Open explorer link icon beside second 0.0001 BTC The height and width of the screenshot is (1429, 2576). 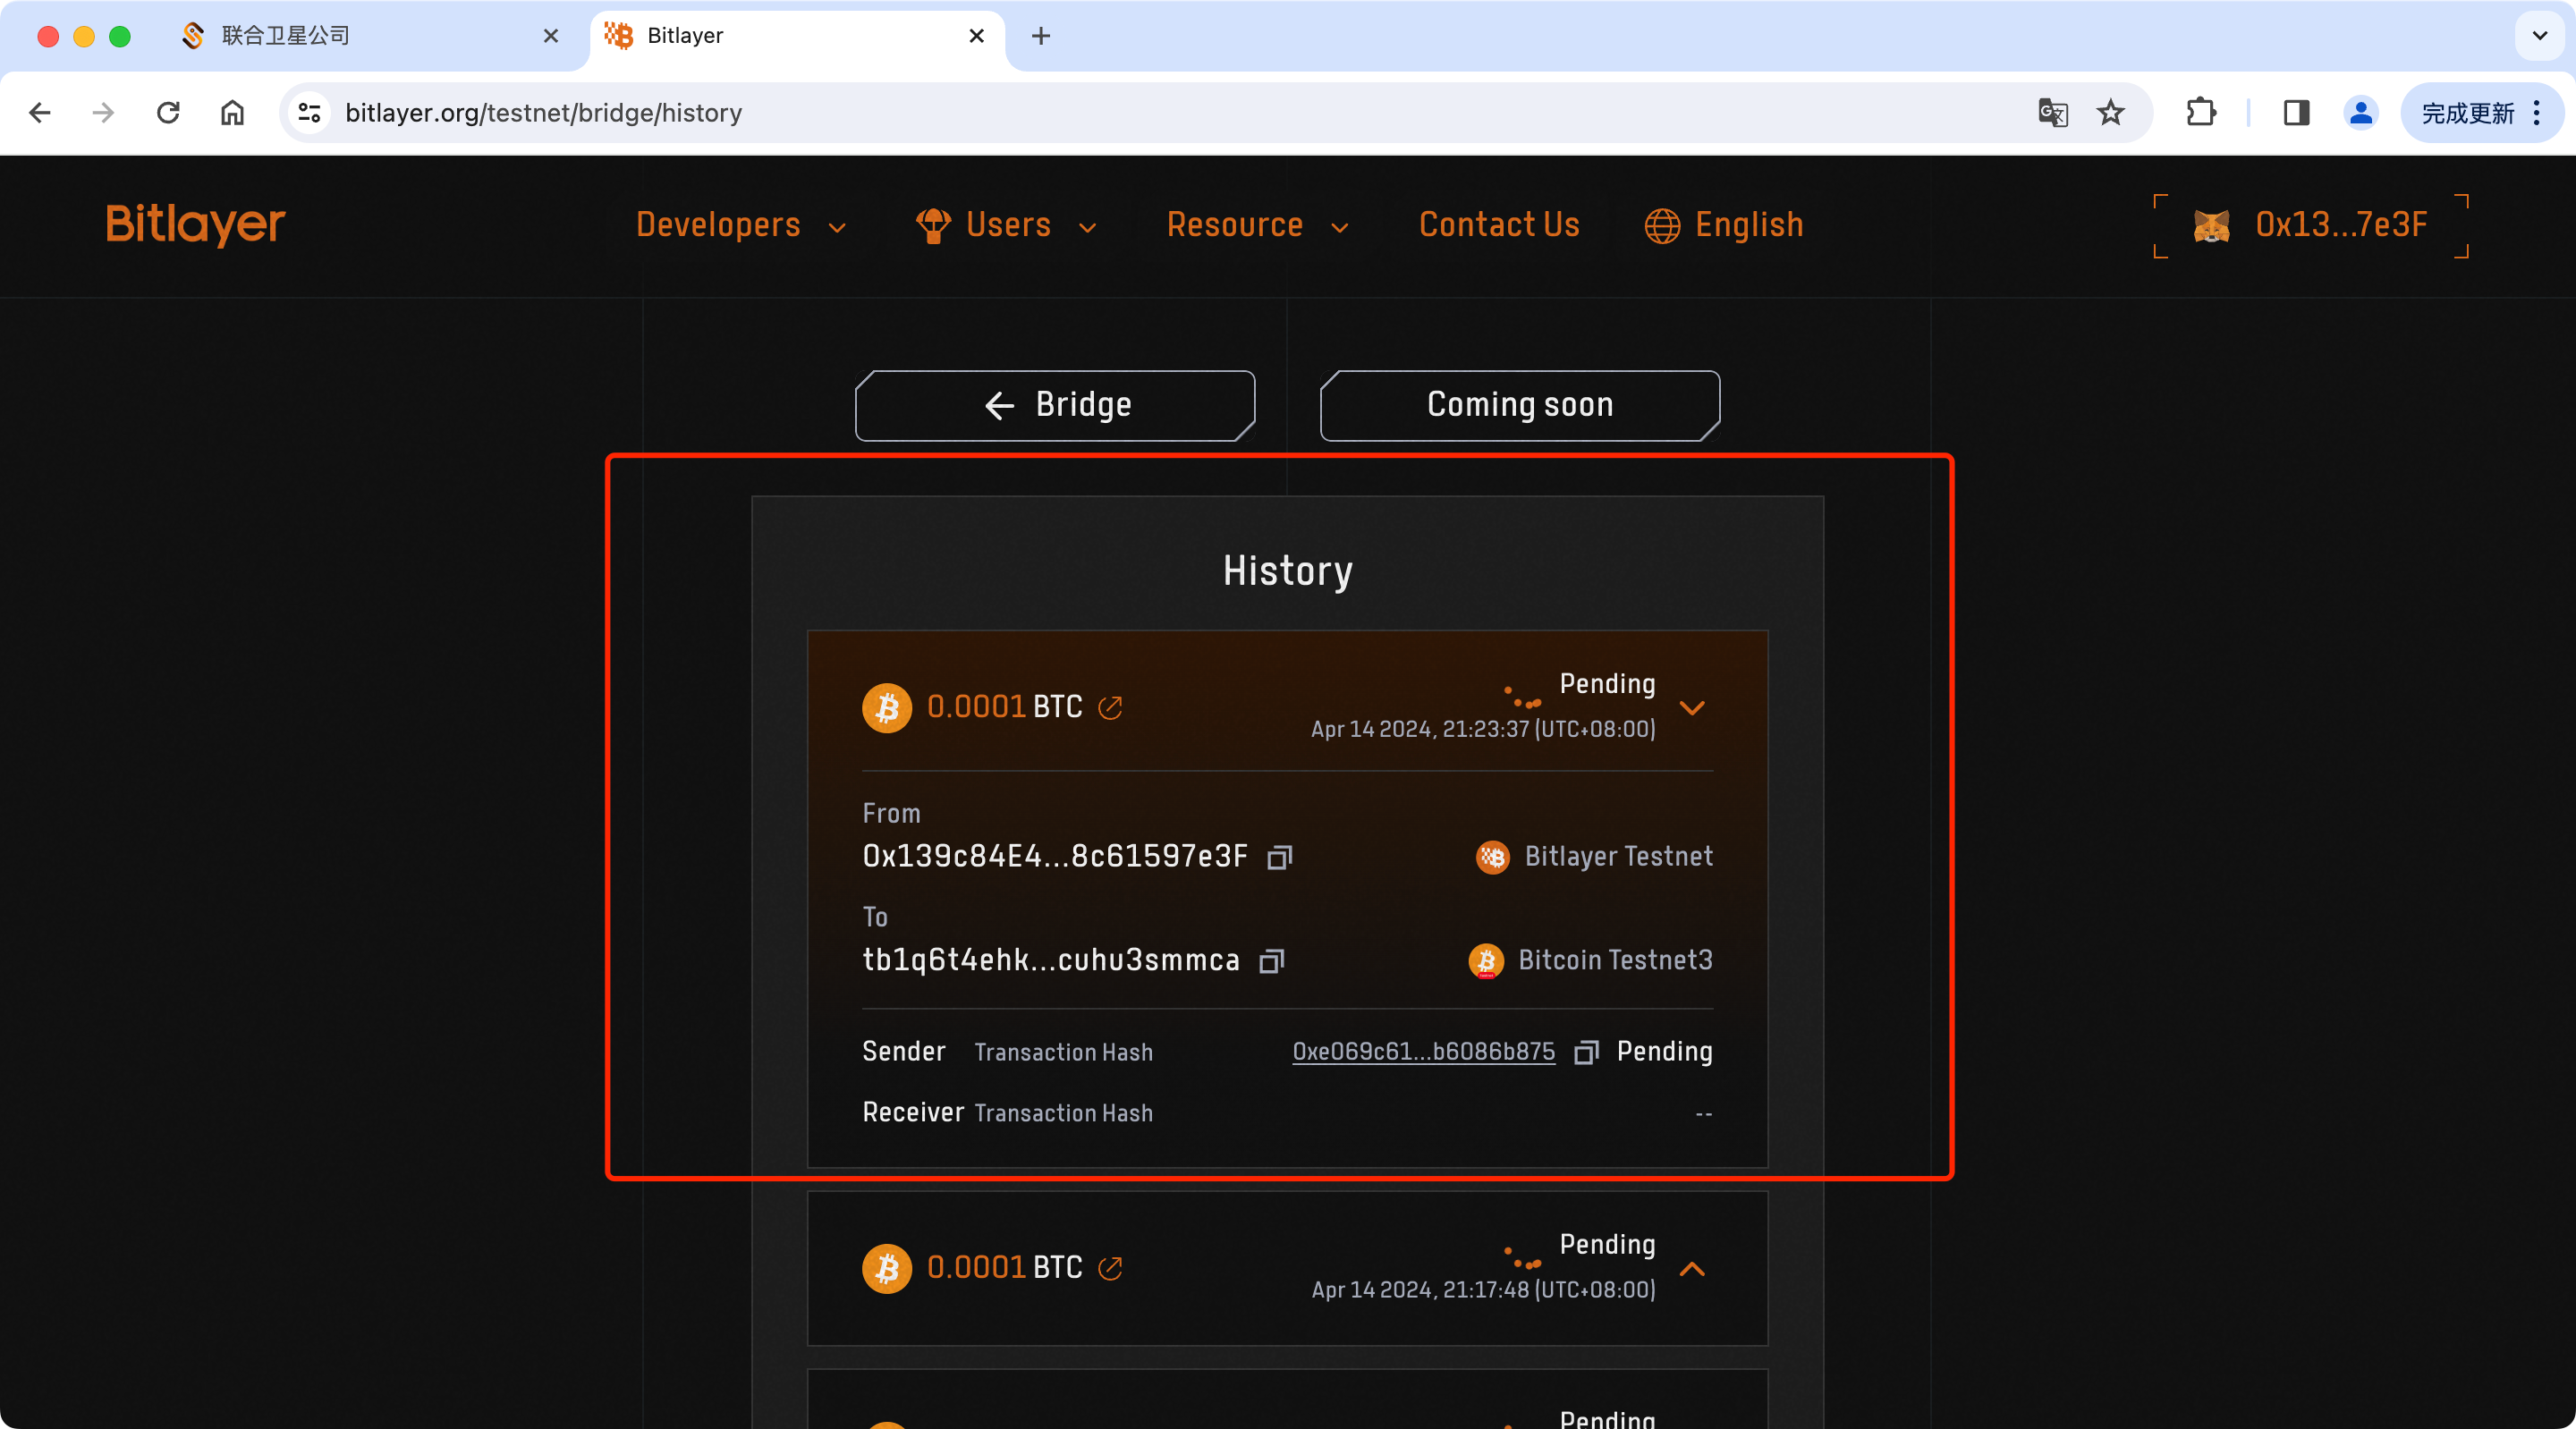pos(1110,1268)
